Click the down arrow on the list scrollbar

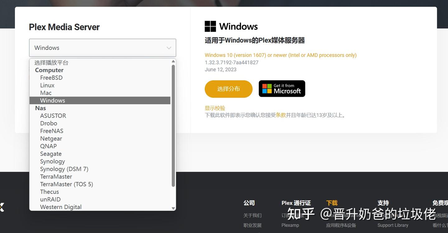[173, 209]
